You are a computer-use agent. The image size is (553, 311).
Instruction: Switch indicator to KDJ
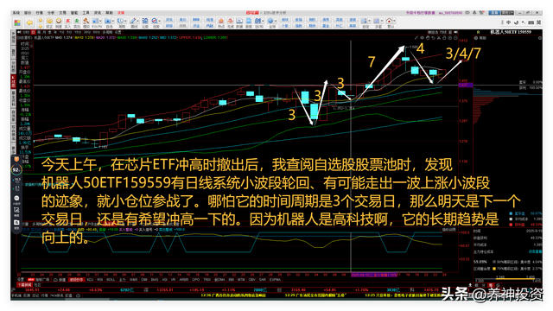[x=90, y=280]
